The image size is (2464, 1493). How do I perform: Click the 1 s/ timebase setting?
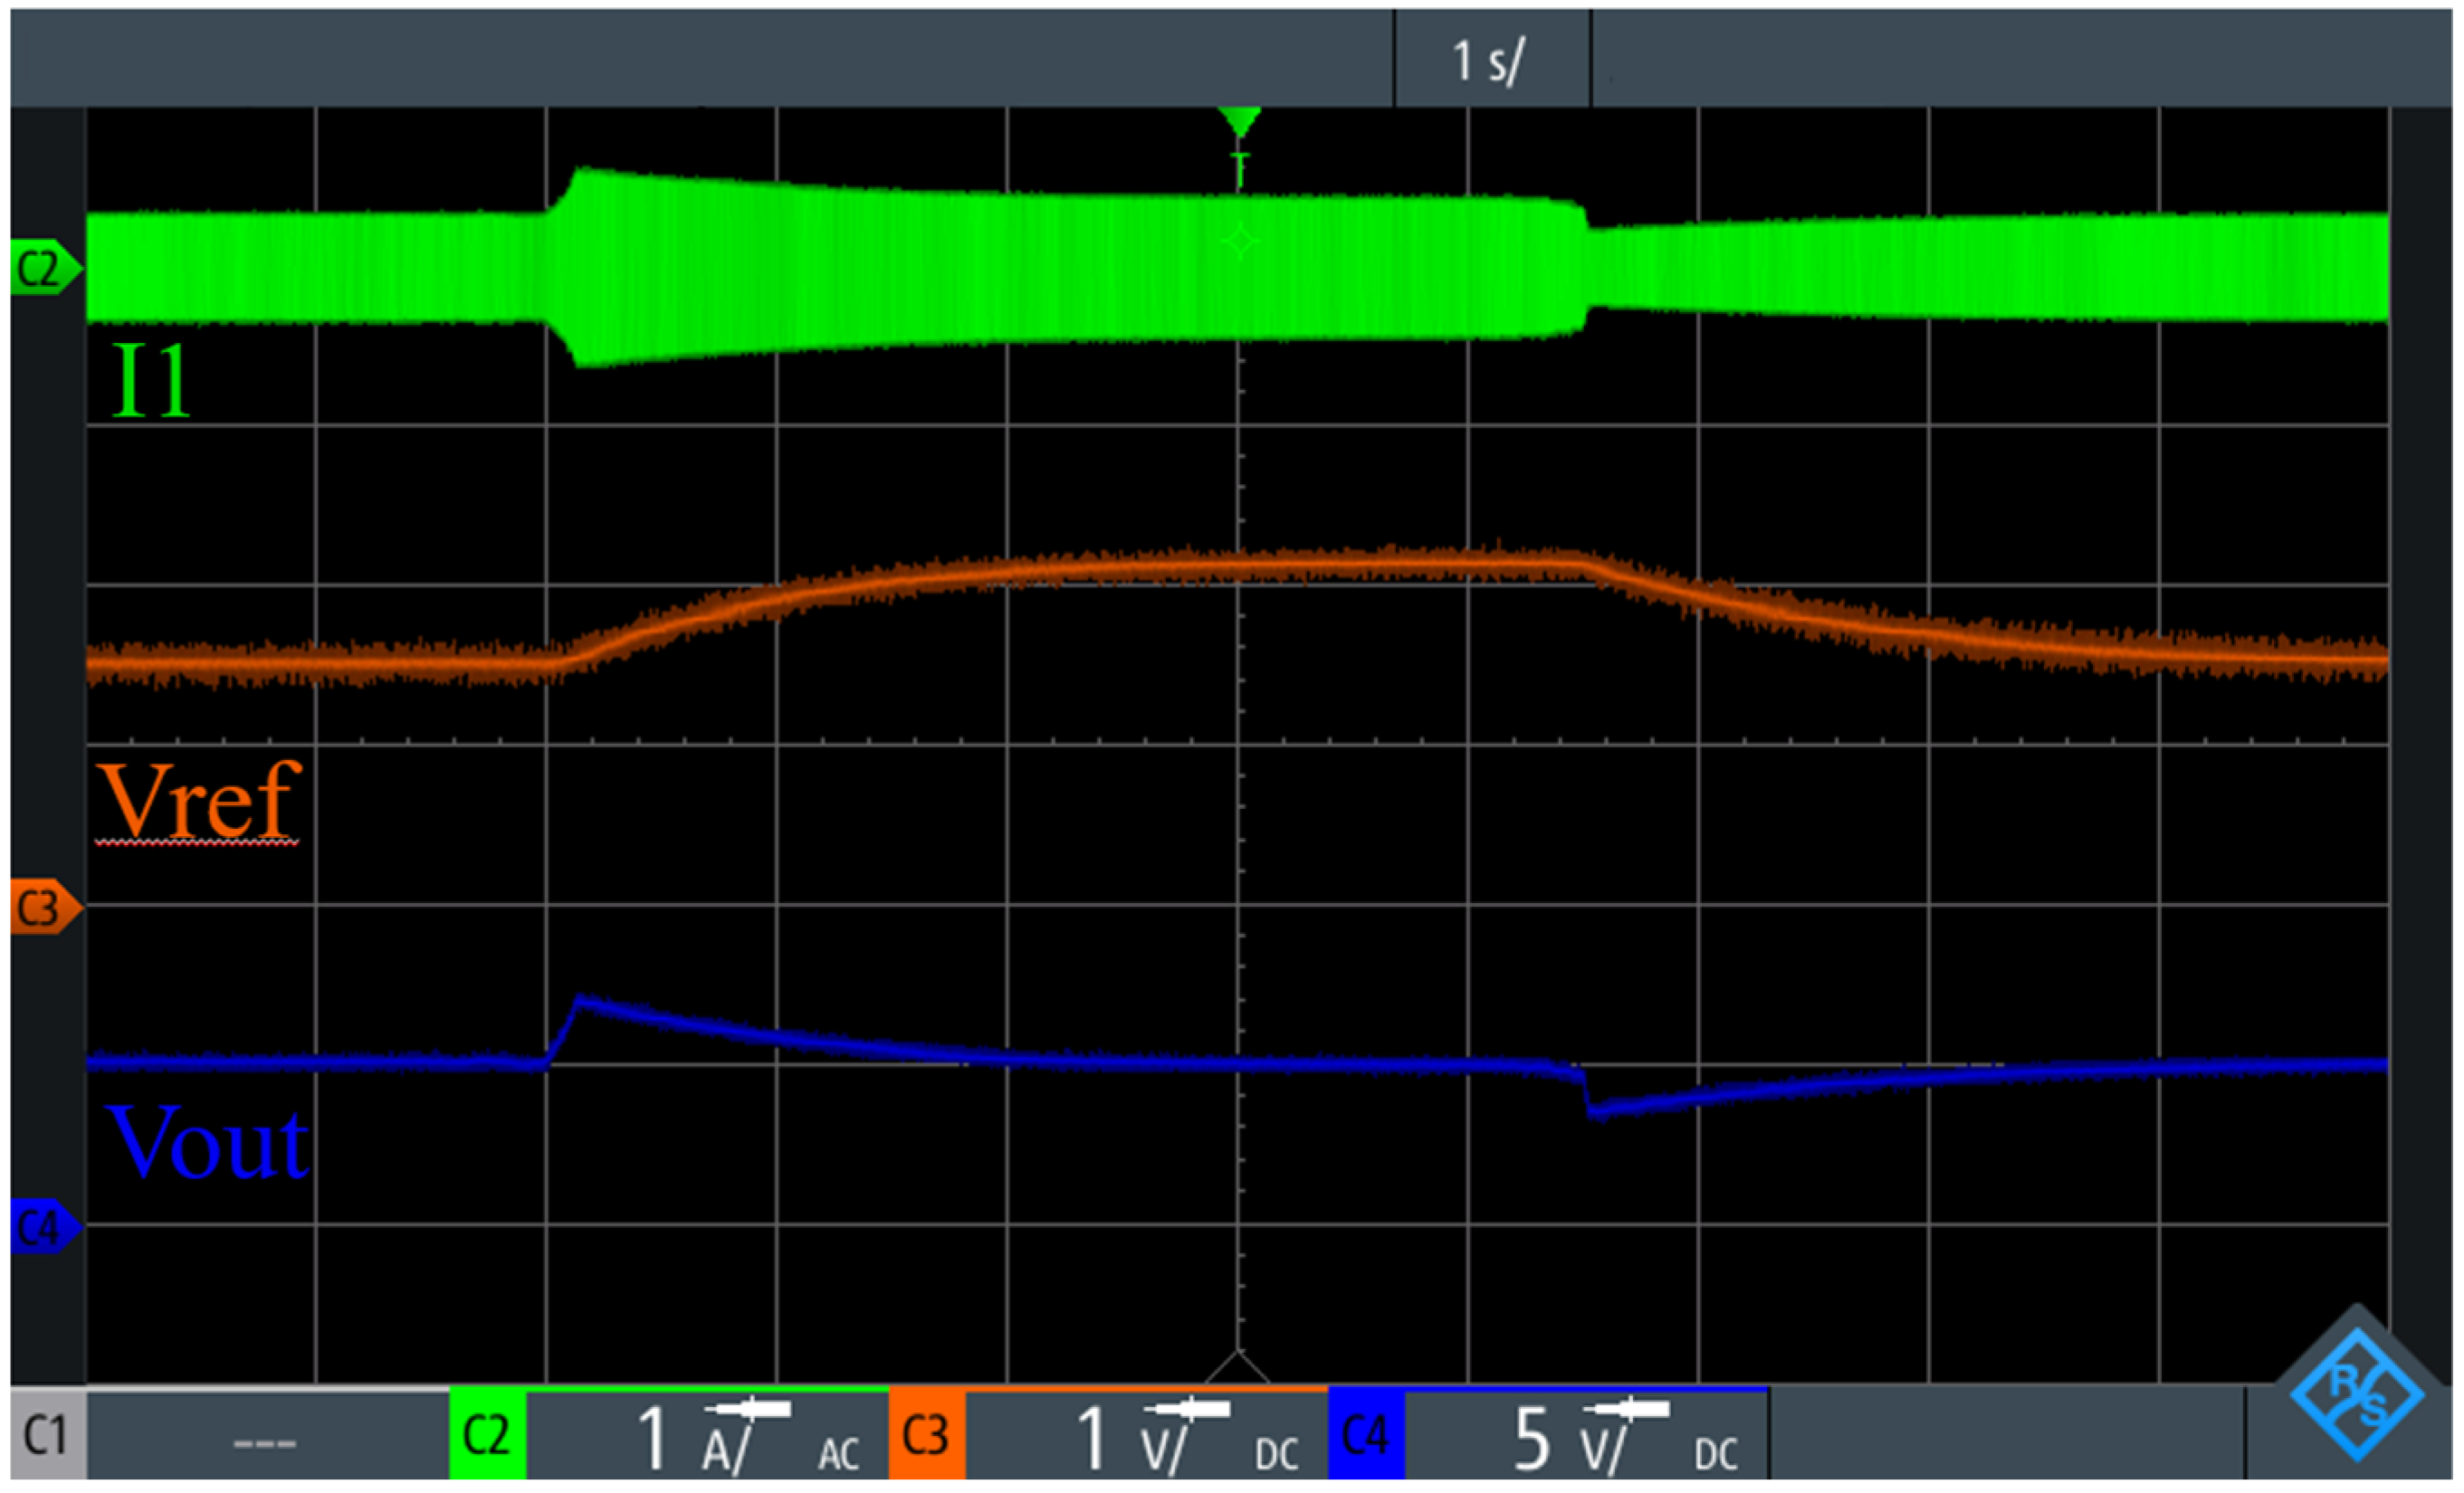(x=1492, y=59)
